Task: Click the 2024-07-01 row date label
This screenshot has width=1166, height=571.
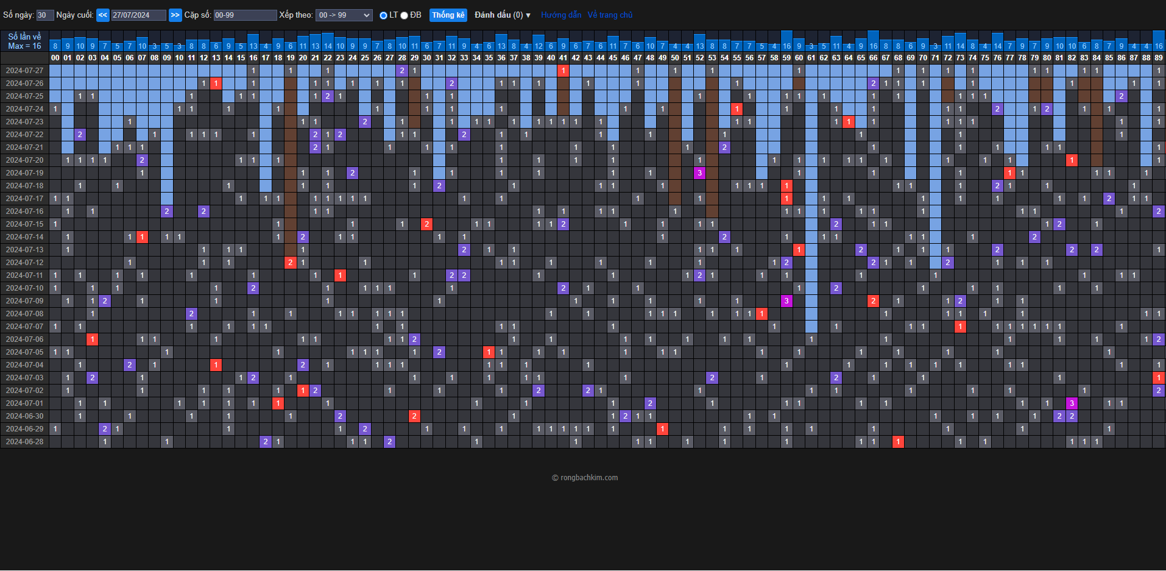Action: (x=25, y=403)
